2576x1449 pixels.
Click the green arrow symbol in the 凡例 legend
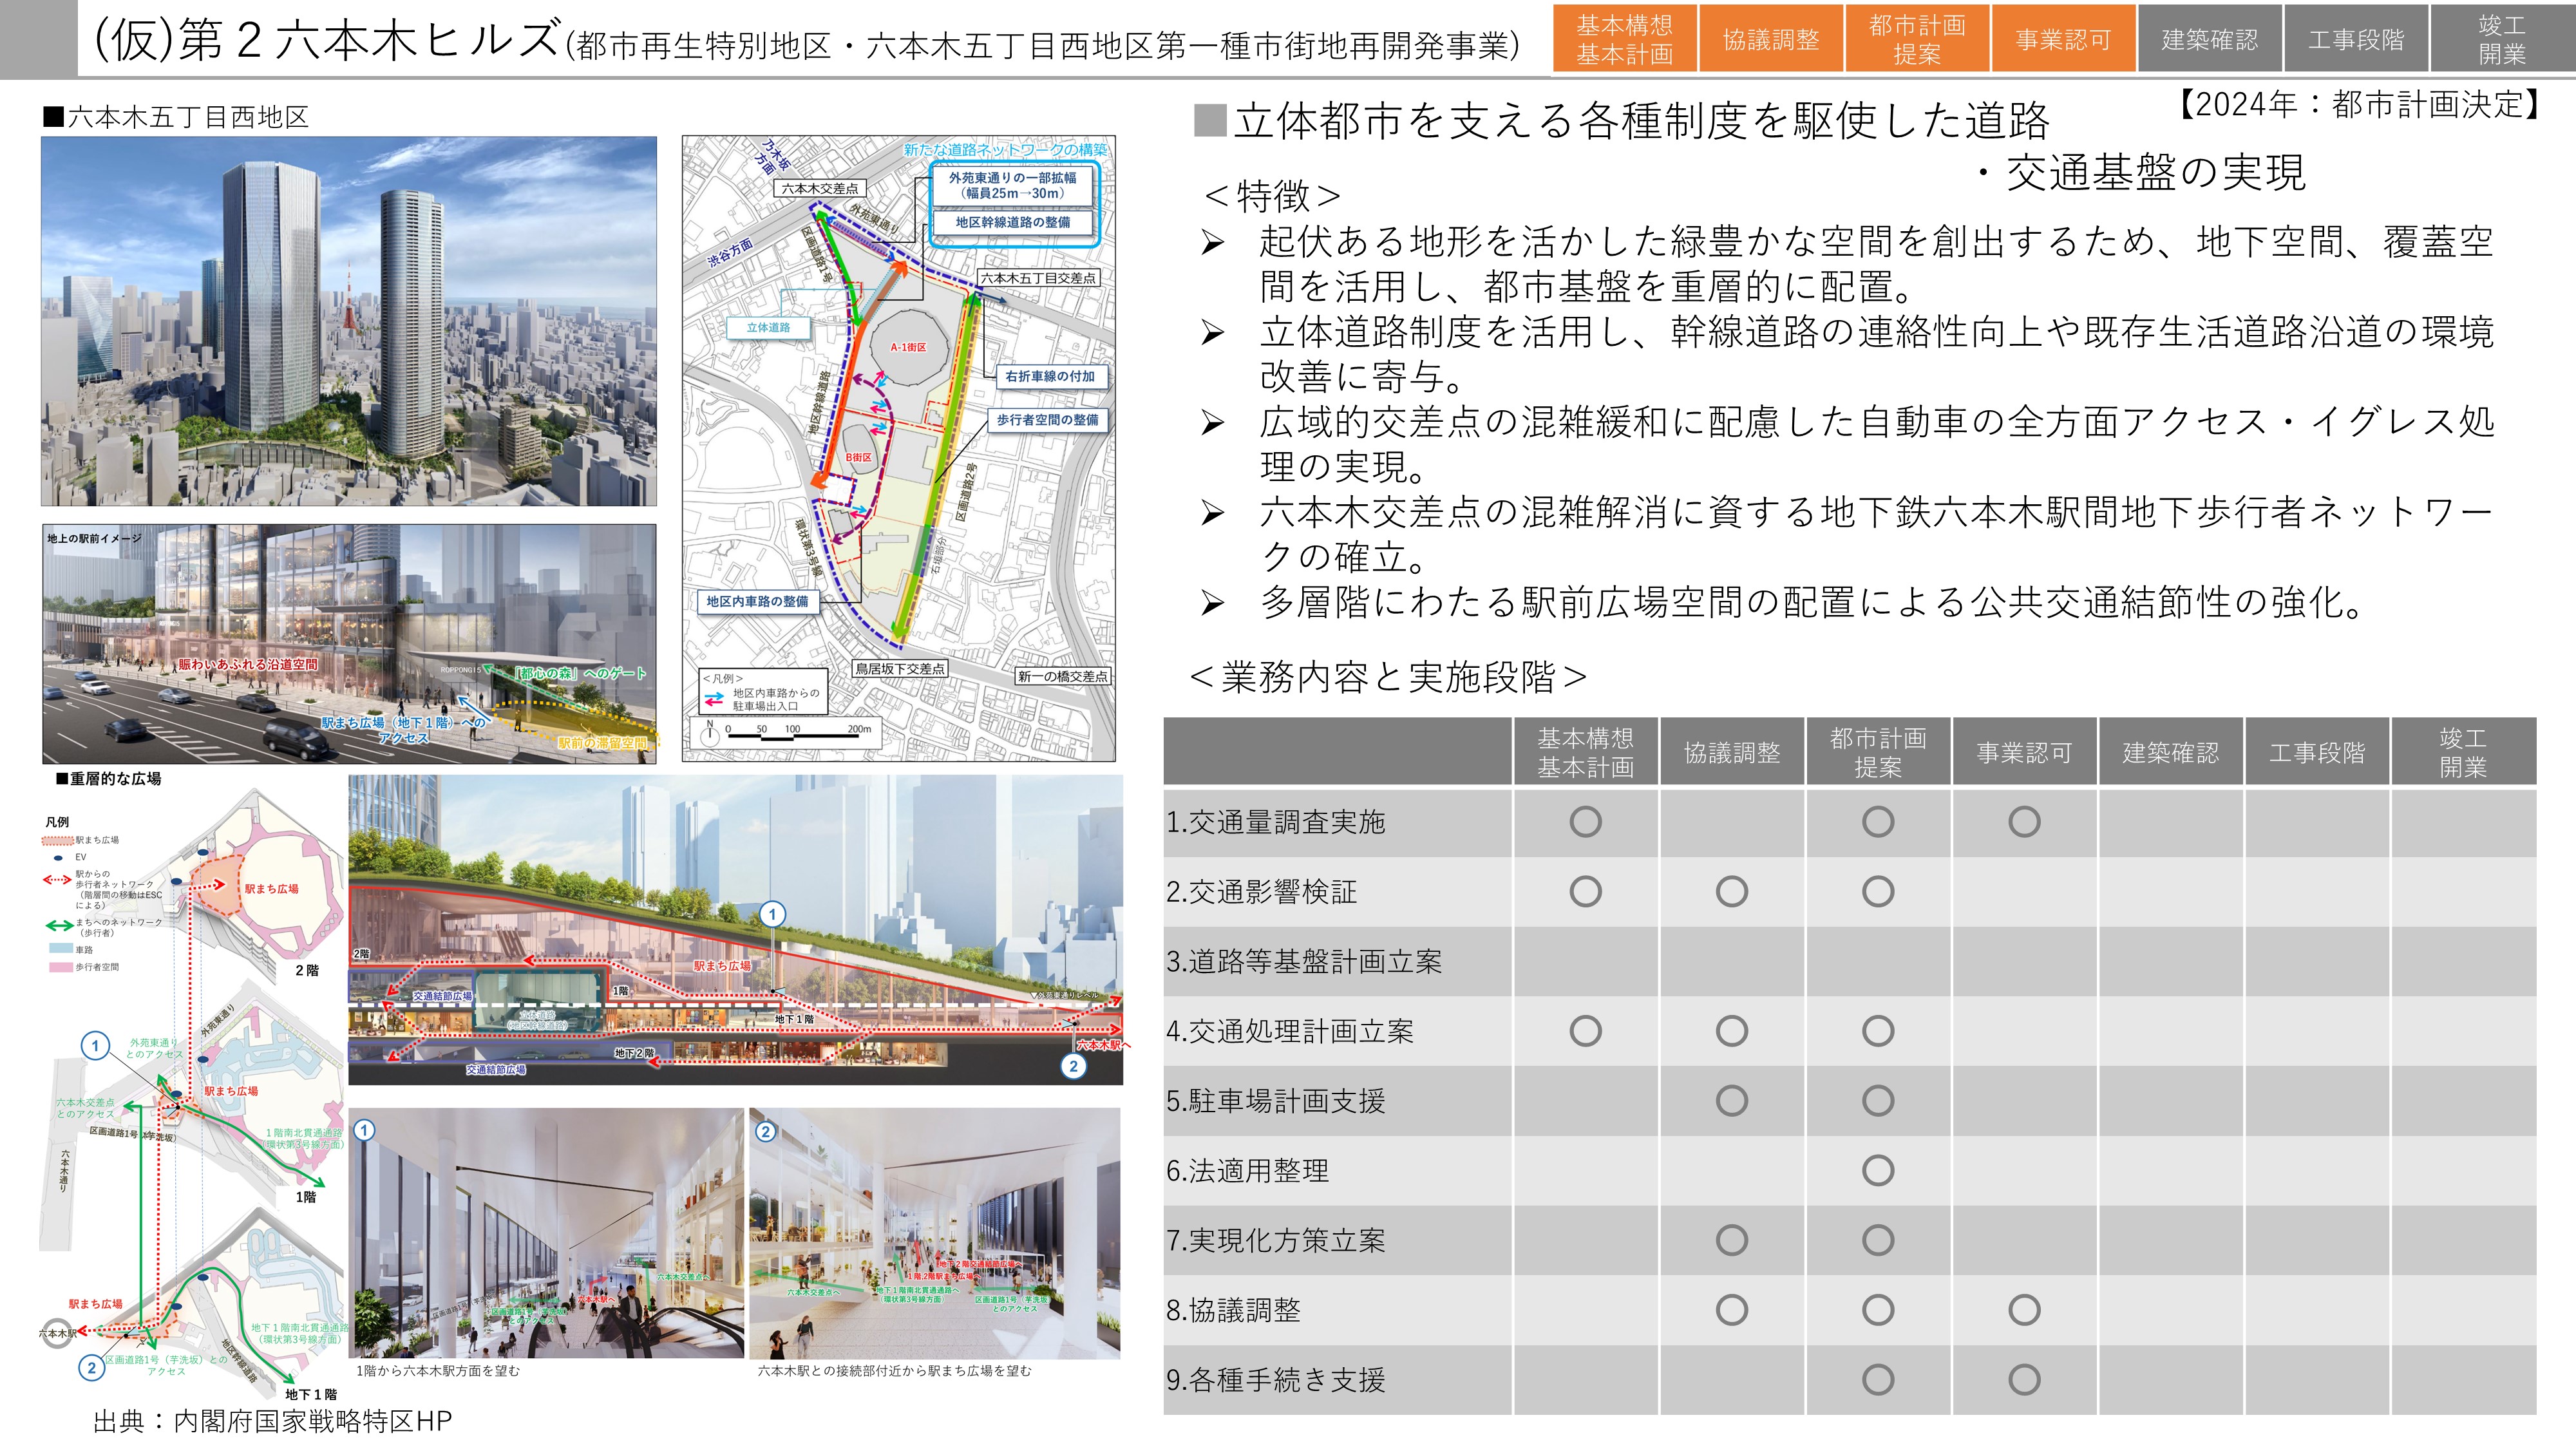point(59,926)
